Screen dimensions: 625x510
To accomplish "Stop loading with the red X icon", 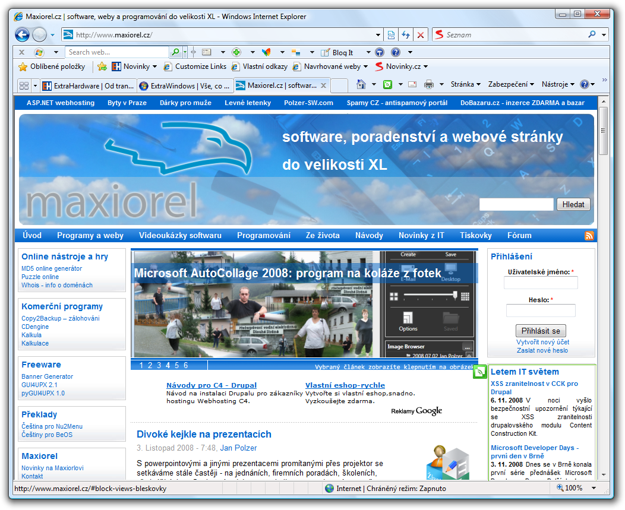I will (421, 35).
